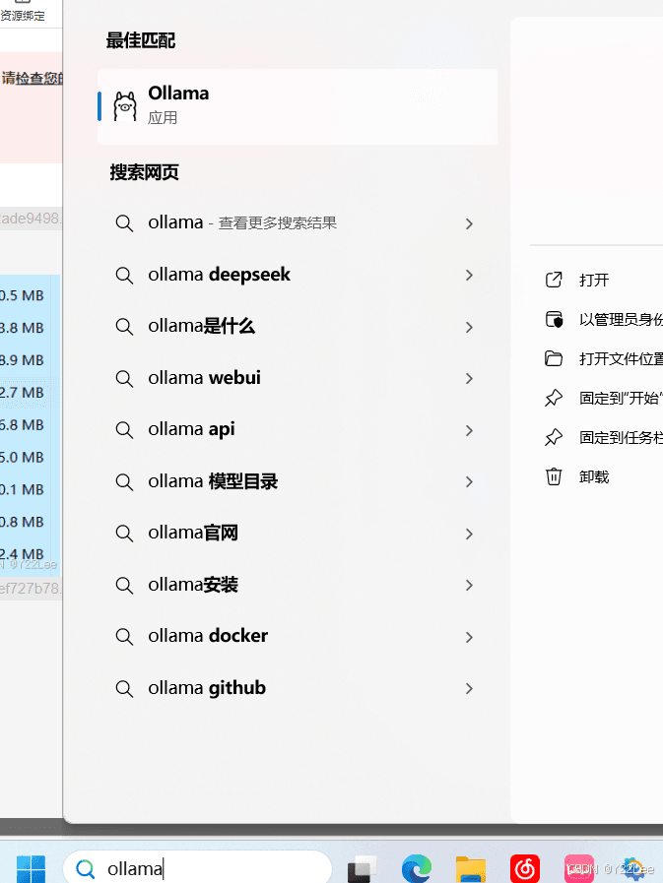Expand chevron next to 'ollama webui'
Screen dimensions: 663x883
pos(469,378)
